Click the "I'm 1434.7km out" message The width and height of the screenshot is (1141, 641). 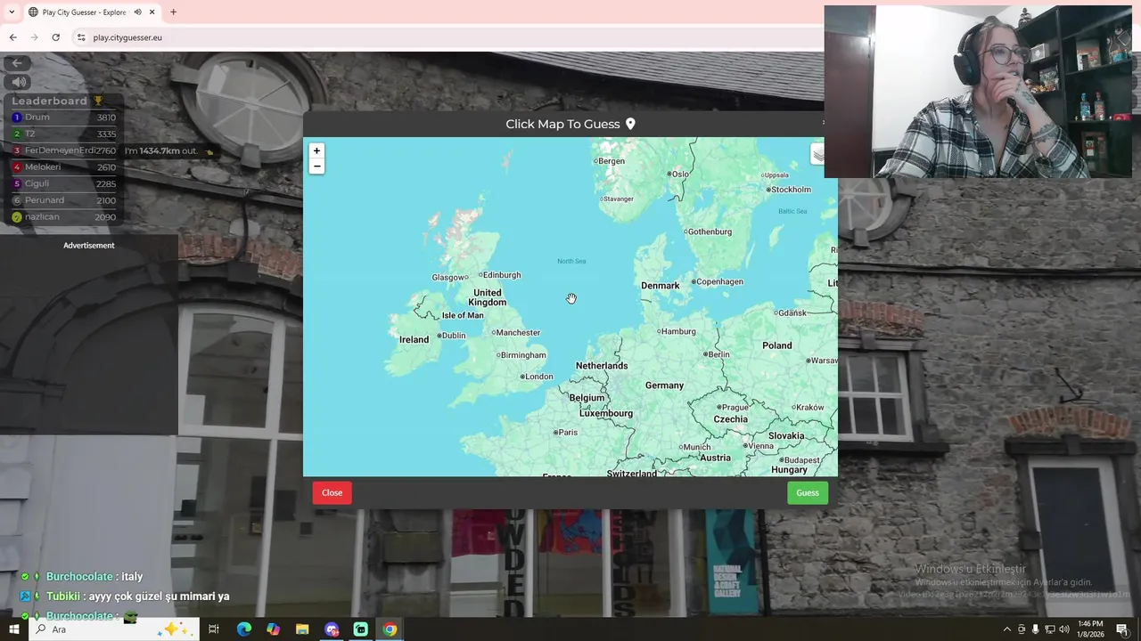168,151
